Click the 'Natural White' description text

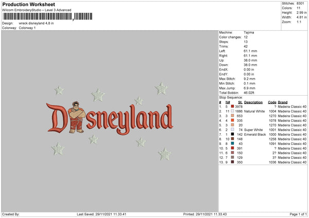(254, 112)
